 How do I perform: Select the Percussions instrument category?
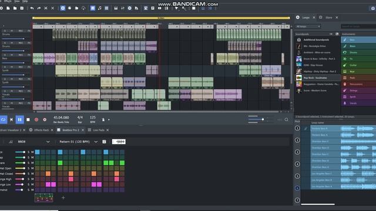(358, 84)
